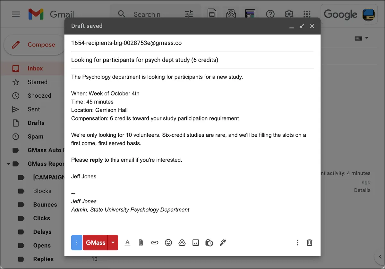Image resolution: width=385 pixels, height=269 pixels.
Task: Click the search magnifier icon
Action: coord(122,14)
